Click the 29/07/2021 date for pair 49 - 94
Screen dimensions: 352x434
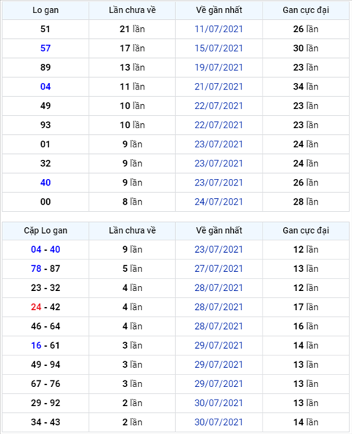tap(219, 364)
